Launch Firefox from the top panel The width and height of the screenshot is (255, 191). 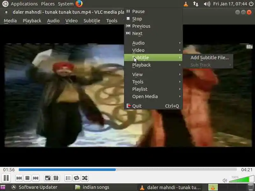pos(79,4)
